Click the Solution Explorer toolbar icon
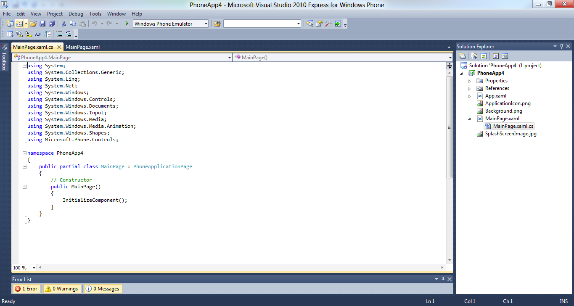The image size is (574, 306). point(310,24)
